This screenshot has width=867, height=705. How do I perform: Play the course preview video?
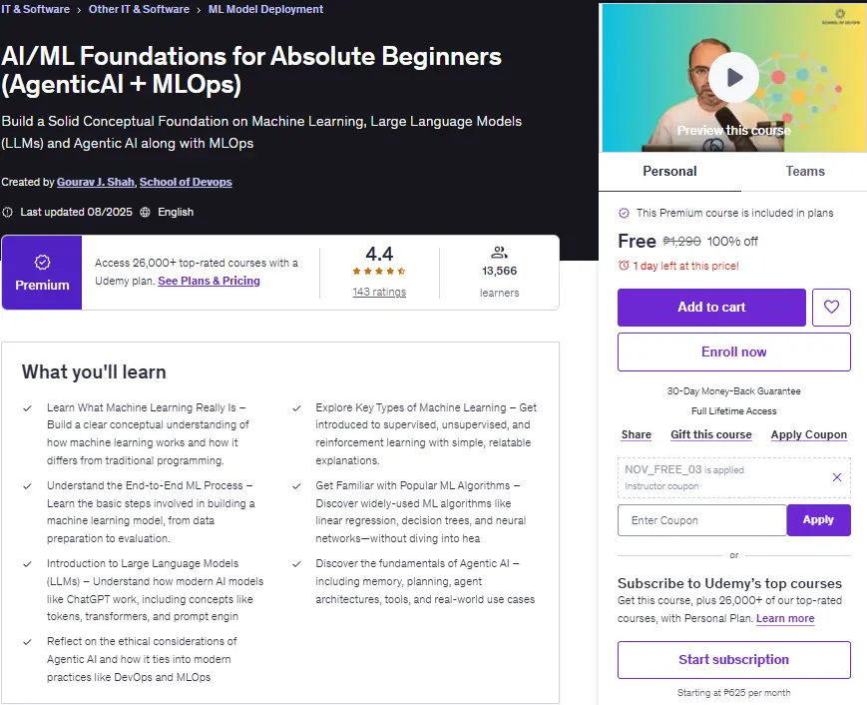point(733,78)
